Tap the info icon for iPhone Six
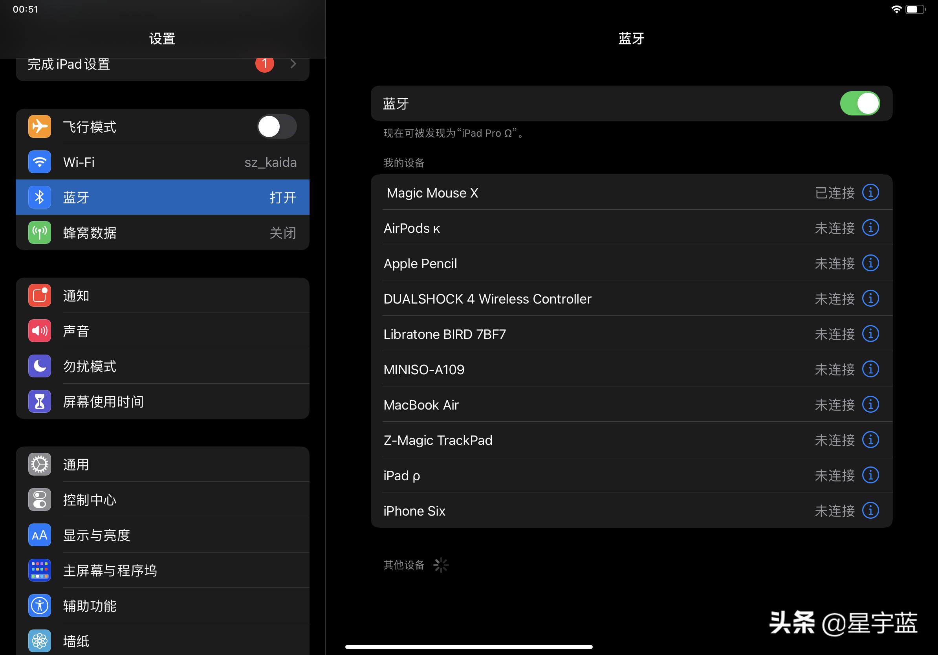 click(870, 510)
